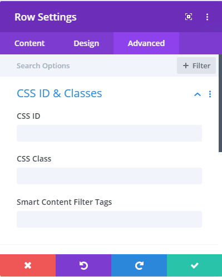This screenshot has width=222, height=277.
Task: Click the settings panel vertical scrollbar
Action: pyautogui.click(x=220, y=103)
